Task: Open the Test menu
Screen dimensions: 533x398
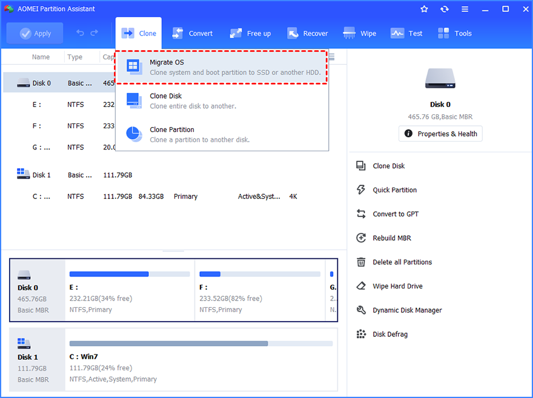Action: 406,33
